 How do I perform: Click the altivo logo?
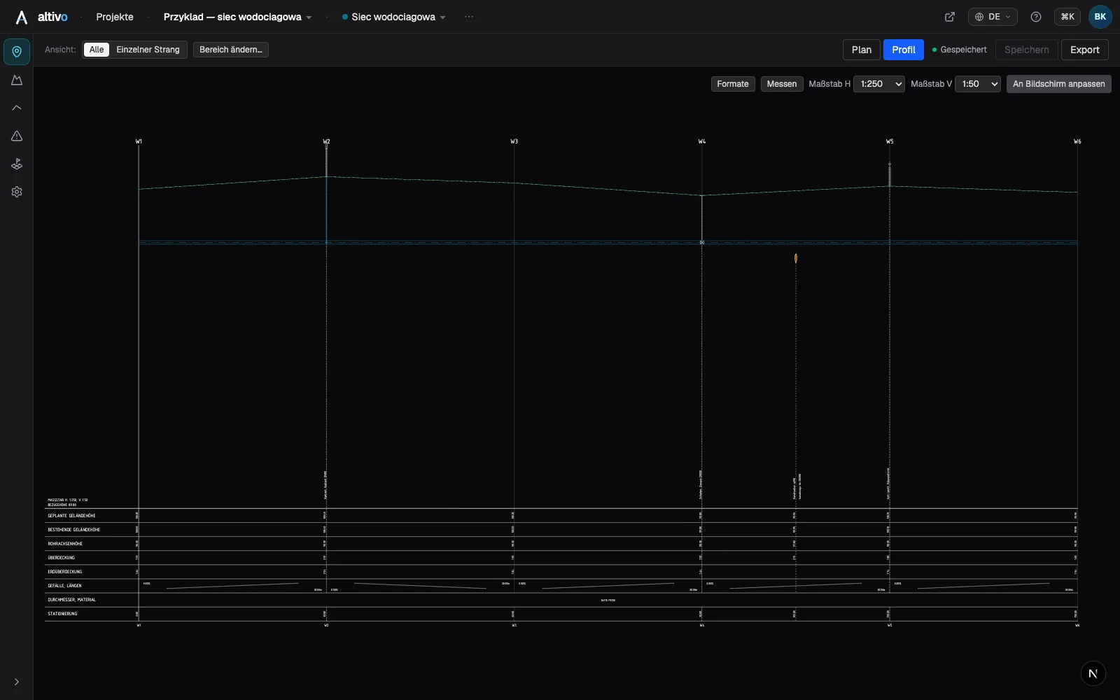tap(42, 17)
